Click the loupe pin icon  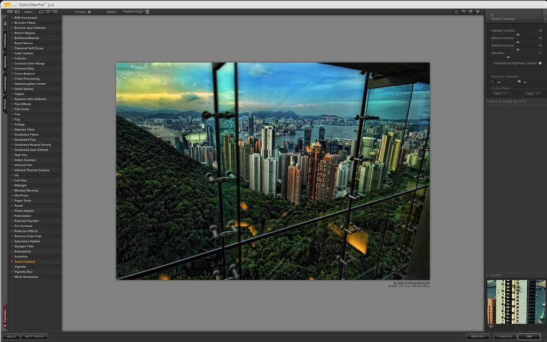[490, 326]
